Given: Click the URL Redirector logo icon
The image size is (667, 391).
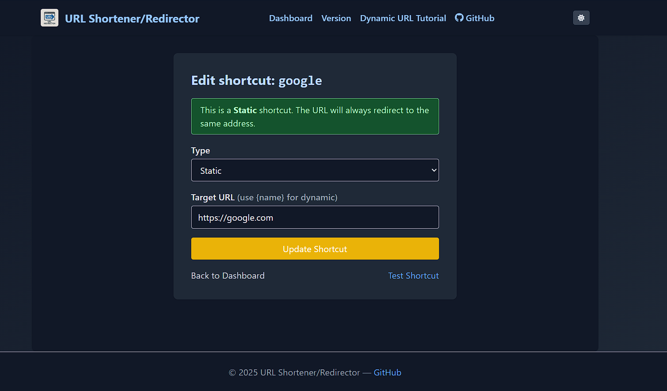Looking at the screenshot, I should pos(50,18).
